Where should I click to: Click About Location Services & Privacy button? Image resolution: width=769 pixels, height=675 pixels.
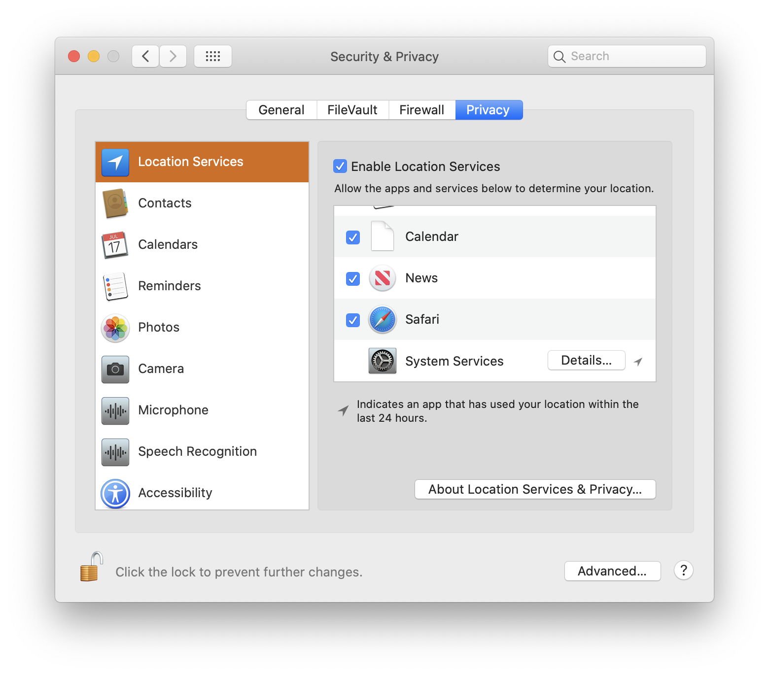click(535, 489)
